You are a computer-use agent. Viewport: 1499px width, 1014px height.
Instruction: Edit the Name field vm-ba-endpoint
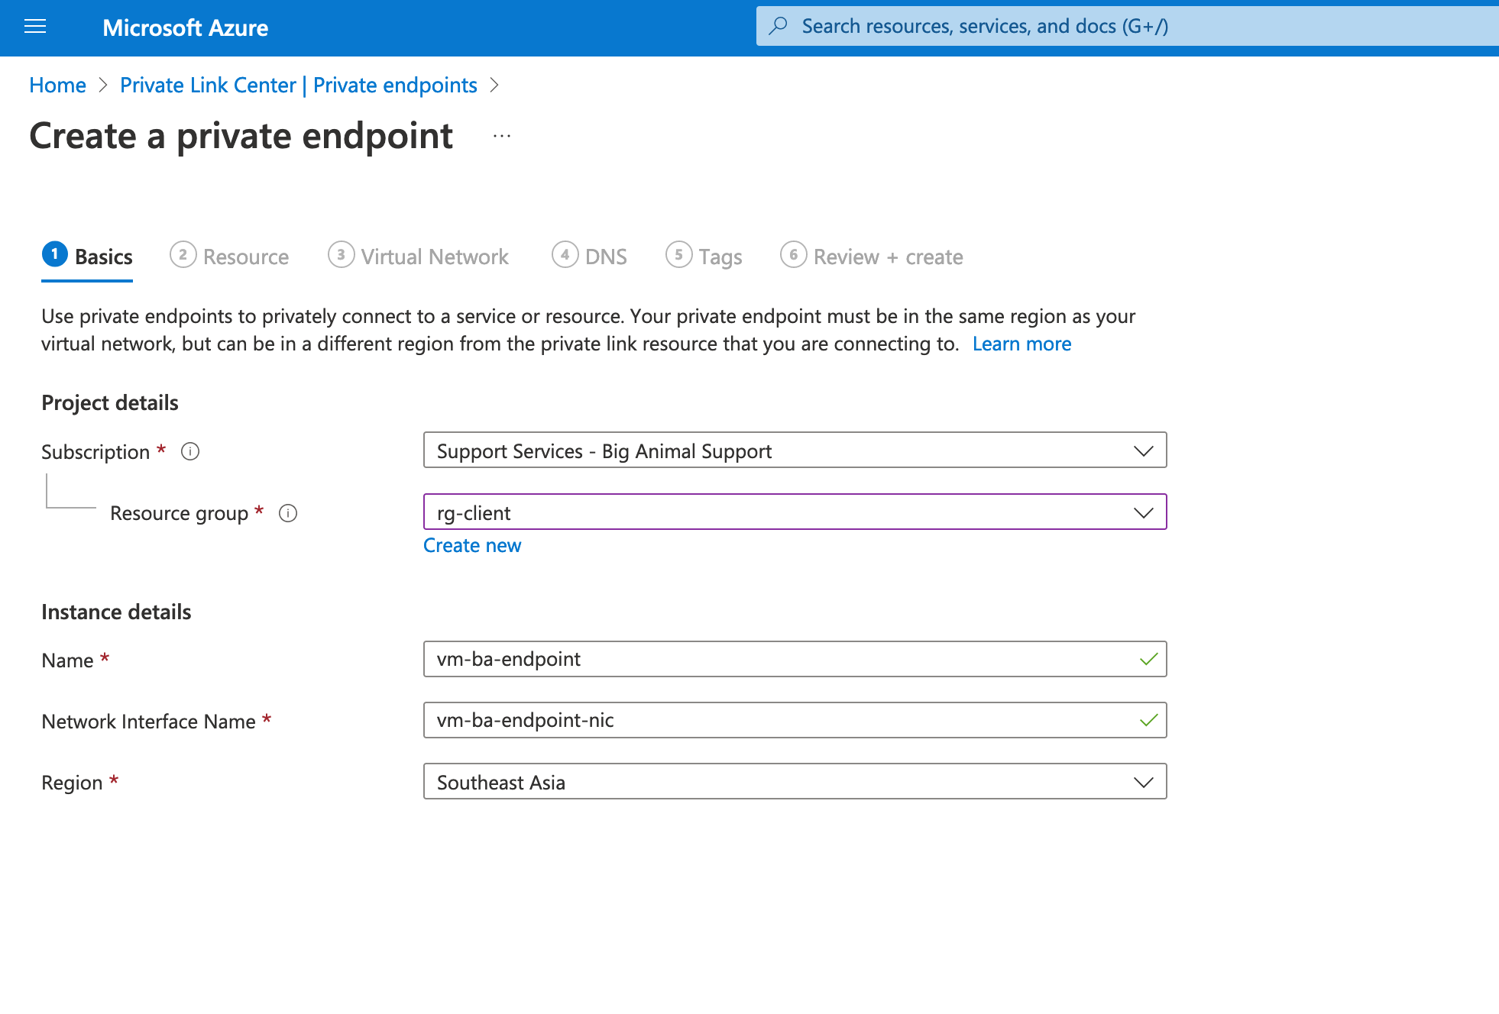point(795,659)
